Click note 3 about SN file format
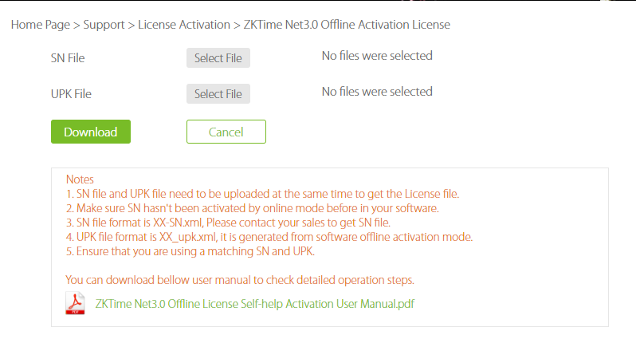 click(x=228, y=223)
